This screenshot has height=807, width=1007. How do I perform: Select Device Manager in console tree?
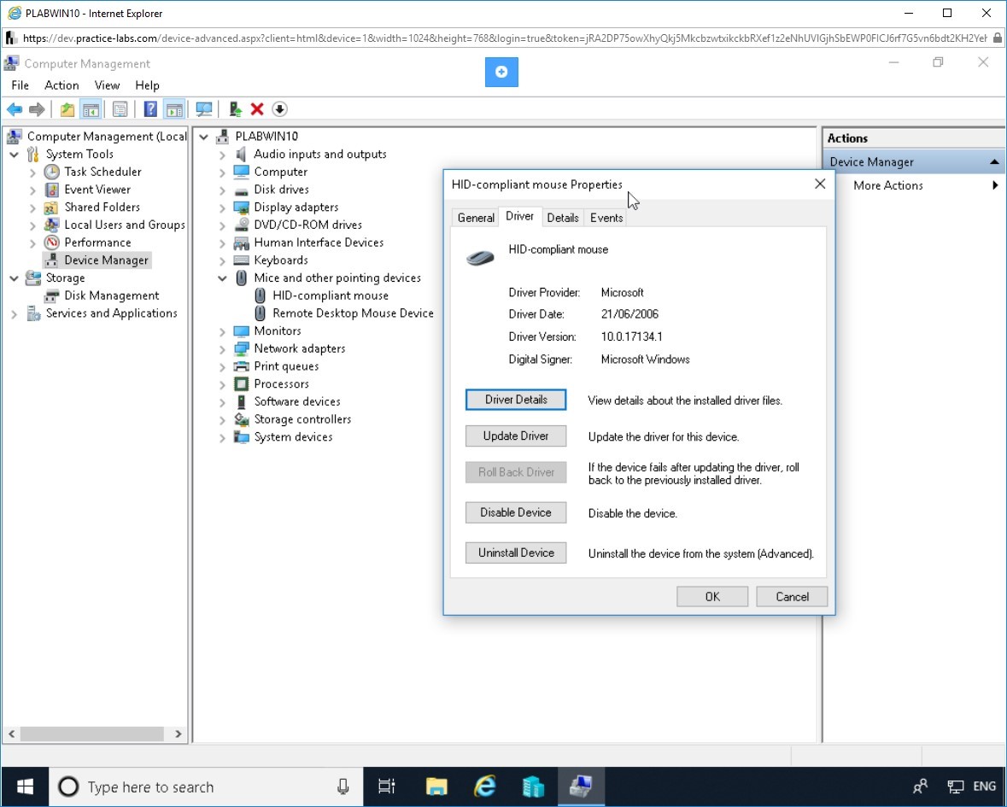[x=106, y=260]
